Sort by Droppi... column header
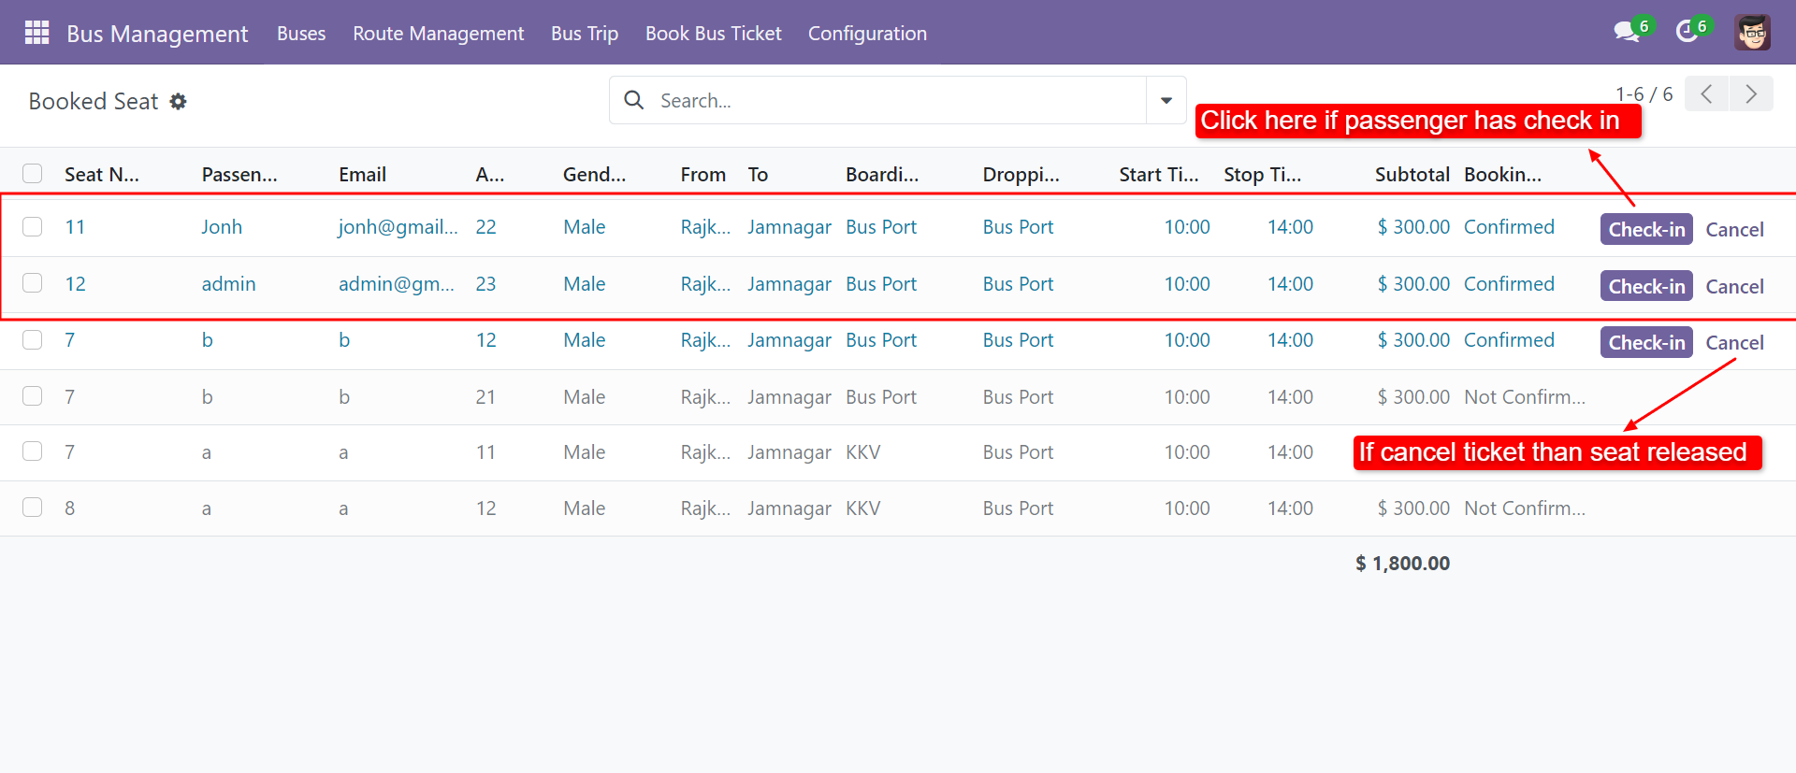This screenshot has height=773, width=1796. pos(1021,175)
